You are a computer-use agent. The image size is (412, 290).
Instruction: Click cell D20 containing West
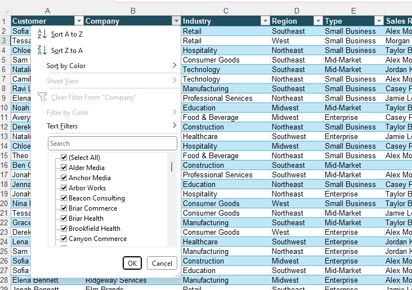[x=297, y=203]
